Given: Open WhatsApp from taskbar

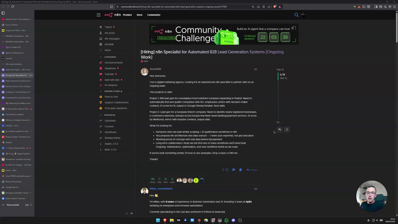Looking at the screenshot, I should 226,220.
